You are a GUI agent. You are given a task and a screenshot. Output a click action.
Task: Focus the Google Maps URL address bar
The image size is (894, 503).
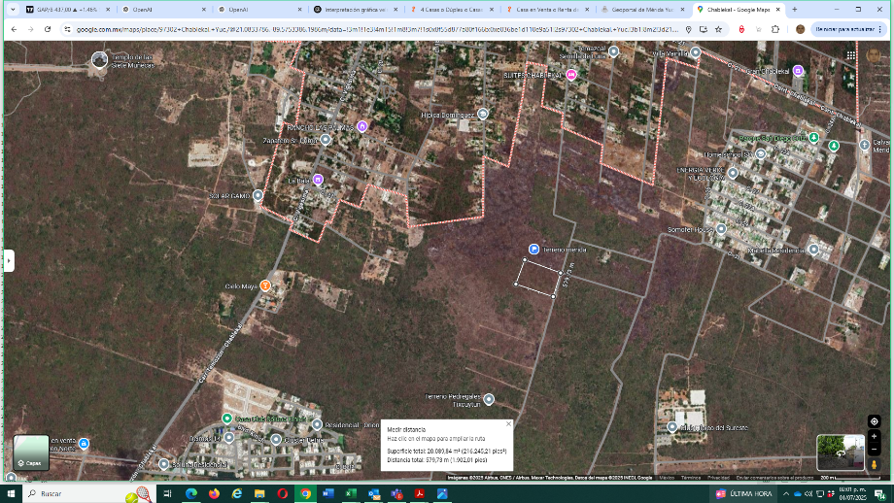click(x=376, y=29)
